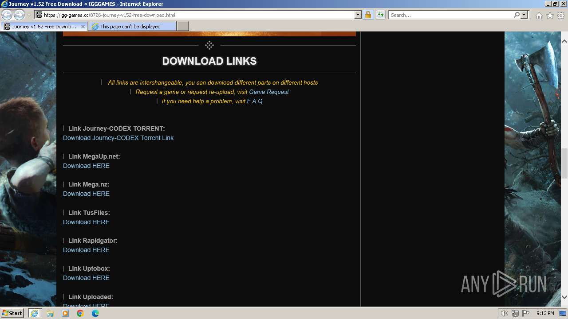Launch Microsoft Edge from taskbar

[x=95, y=313]
